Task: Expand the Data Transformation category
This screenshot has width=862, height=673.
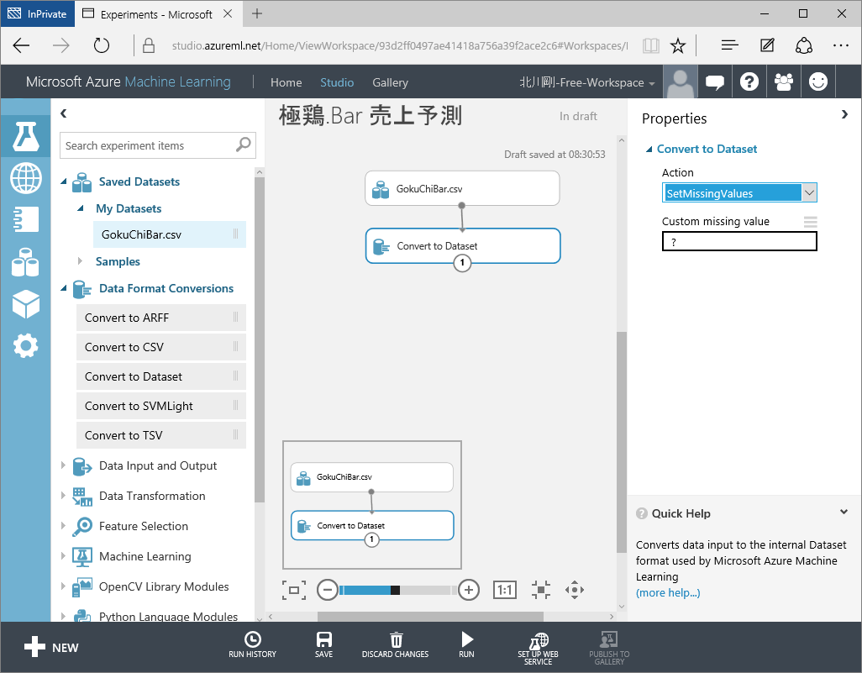Action: [x=63, y=496]
